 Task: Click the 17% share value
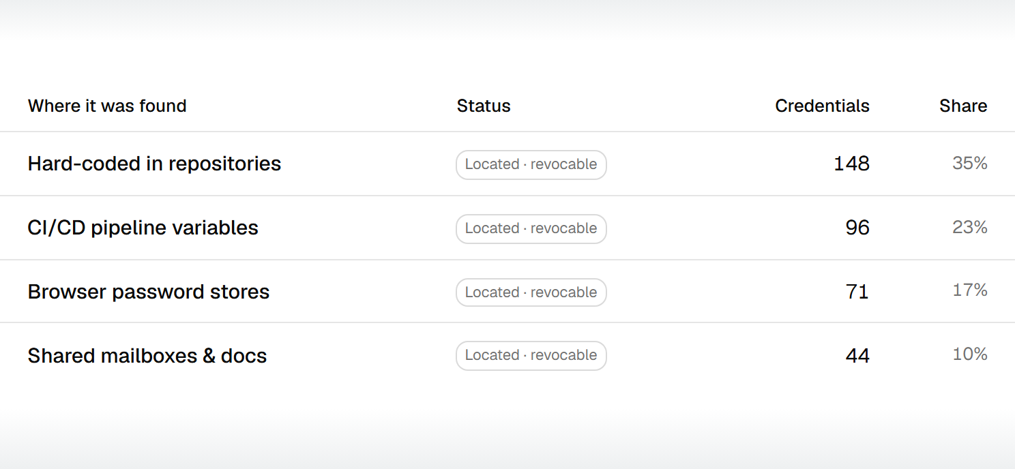click(x=970, y=290)
